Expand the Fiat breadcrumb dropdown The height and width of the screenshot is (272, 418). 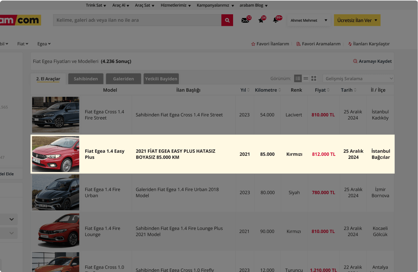click(23, 44)
